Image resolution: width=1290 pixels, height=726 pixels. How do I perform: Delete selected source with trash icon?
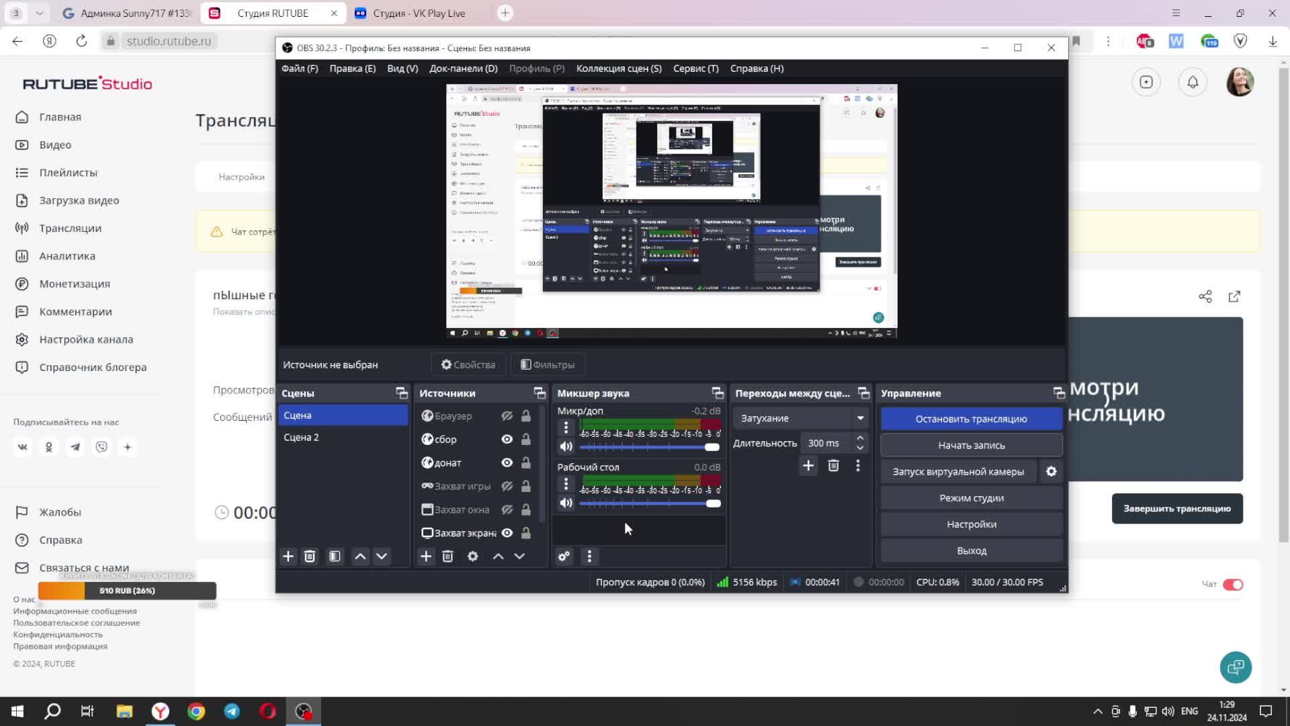coord(447,557)
